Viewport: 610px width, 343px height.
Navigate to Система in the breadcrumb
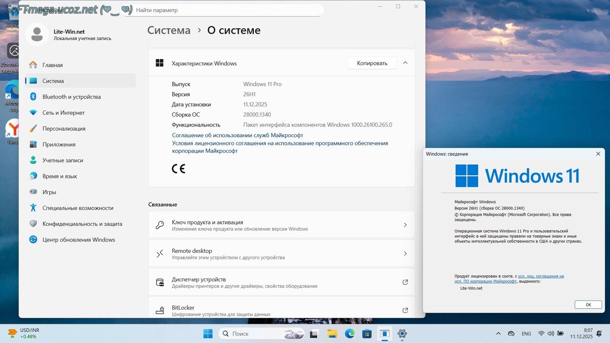169,30
